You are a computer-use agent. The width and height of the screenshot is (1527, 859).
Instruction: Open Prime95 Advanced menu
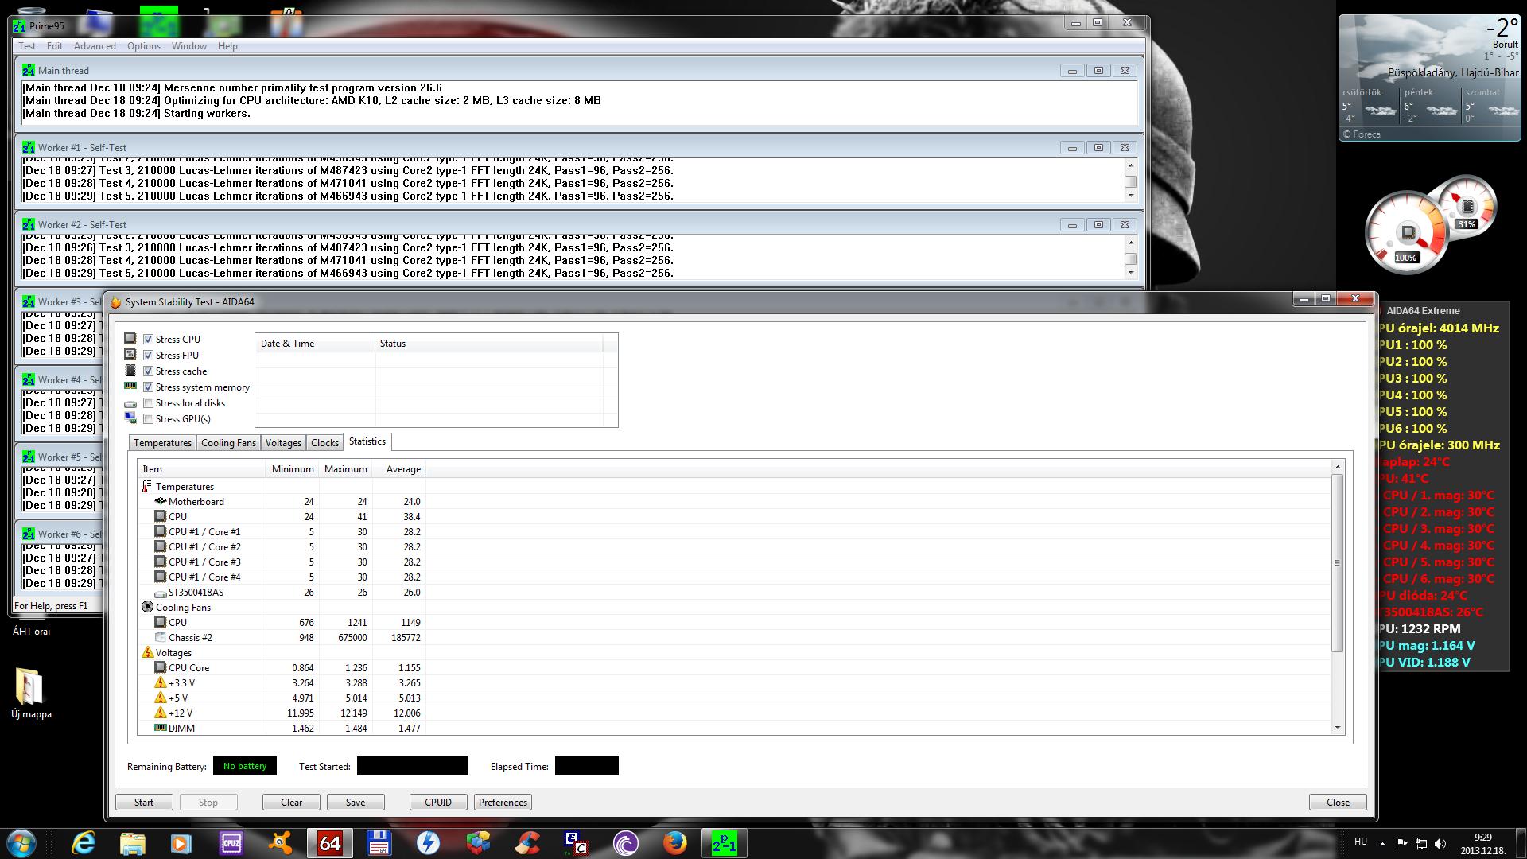click(95, 46)
